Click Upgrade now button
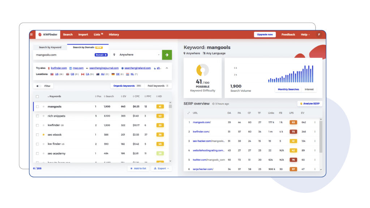The image size is (370, 208). 265,35
